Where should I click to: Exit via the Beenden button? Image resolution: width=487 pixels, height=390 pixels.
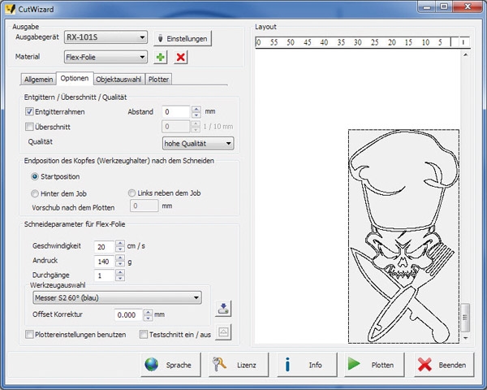(443, 365)
